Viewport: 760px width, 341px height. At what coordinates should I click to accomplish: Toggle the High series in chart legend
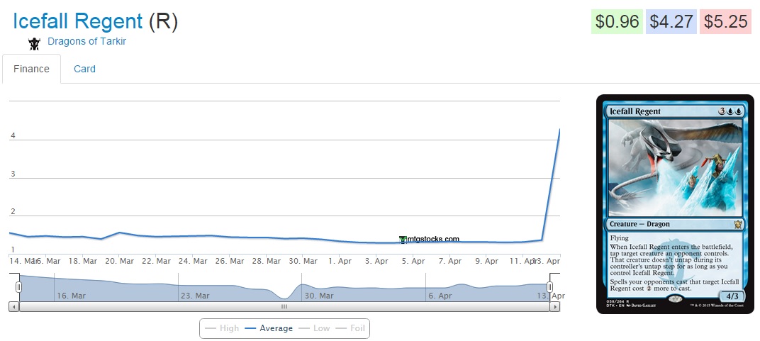(x=222, y=328)
